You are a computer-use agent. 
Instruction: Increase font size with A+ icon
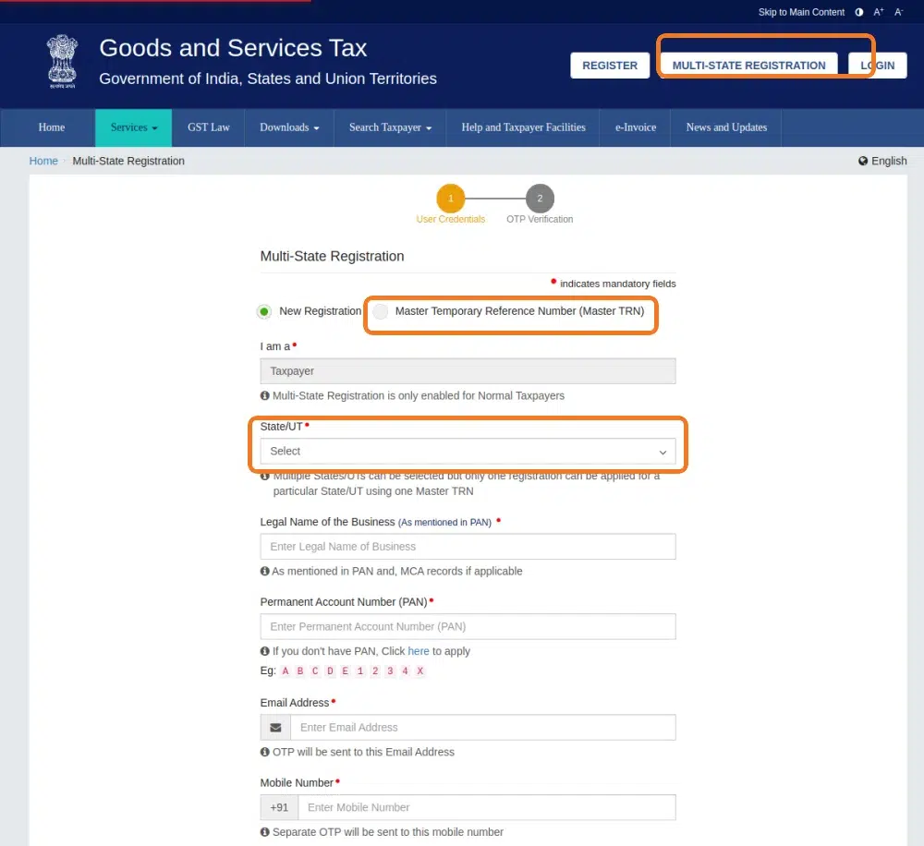878,12
